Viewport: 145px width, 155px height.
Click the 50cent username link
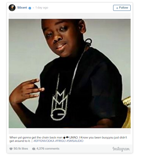point(22,8)
